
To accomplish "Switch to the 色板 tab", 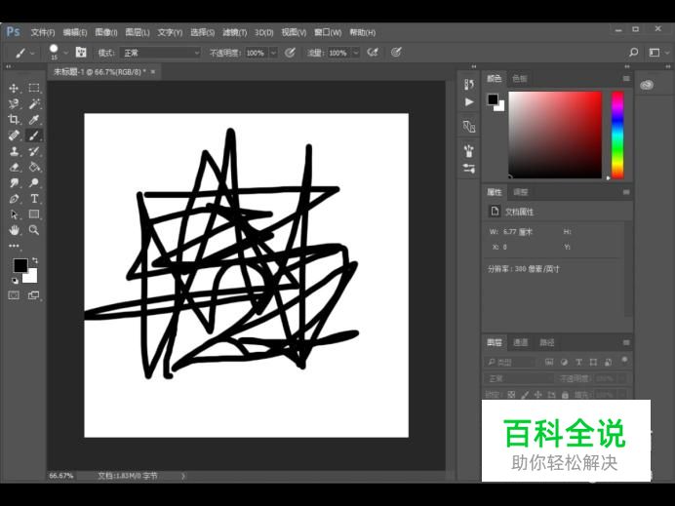I will point(520,79).
